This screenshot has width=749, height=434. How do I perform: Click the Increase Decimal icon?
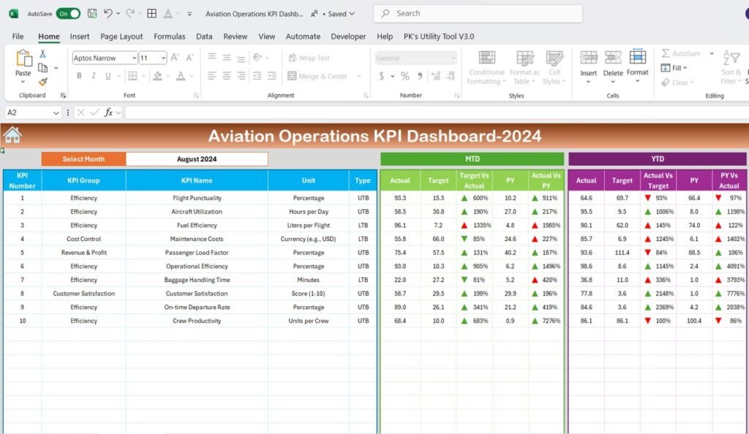[436, 75]
